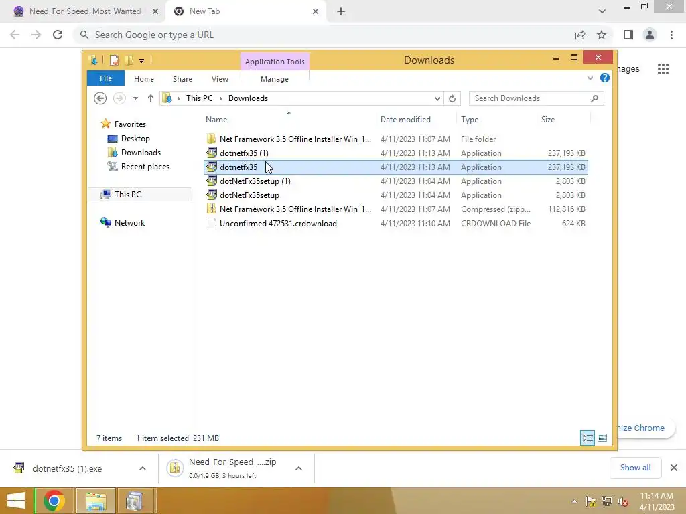Open Chrome from the taskbar
Image resolution: width=686 pixels, height=514 pixels.
[54, 501]
